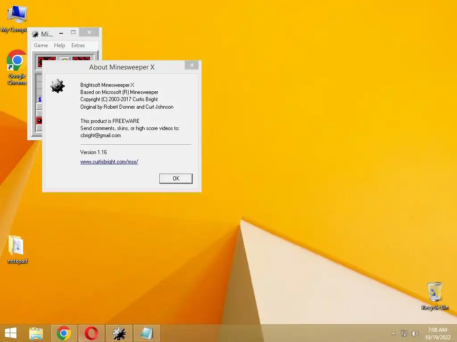457x342 pixels.
Task: Click the blue 1 cell on board
Action: pos(39,99)
